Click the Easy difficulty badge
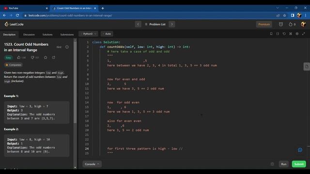310x174 pixels. tap(8, 58)
